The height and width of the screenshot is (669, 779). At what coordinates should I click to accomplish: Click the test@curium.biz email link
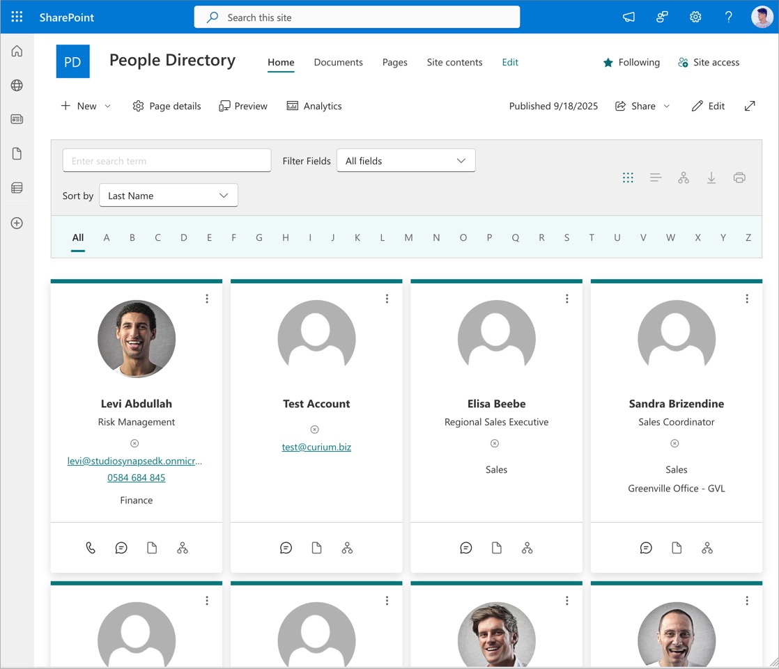coord(316,447)
